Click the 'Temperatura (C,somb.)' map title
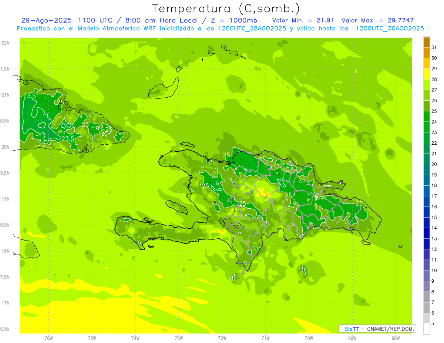 (226, 9)
